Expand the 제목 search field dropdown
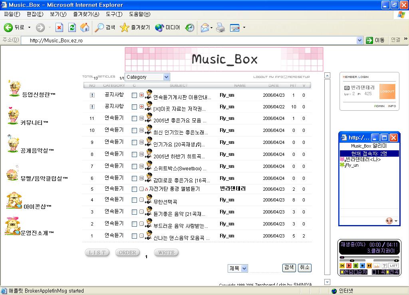 coord(244,269)
